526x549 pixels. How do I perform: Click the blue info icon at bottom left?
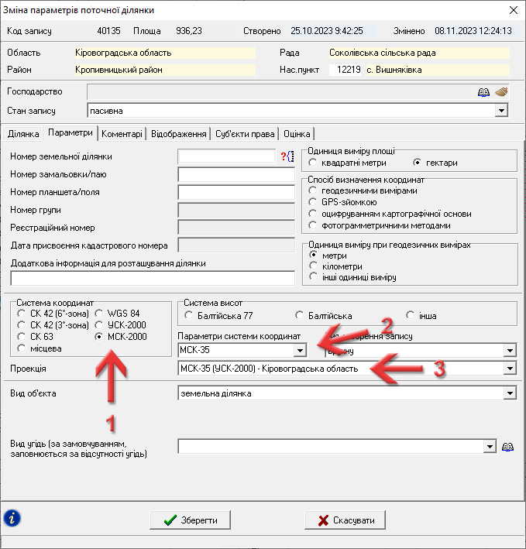(x=12, y=518)
